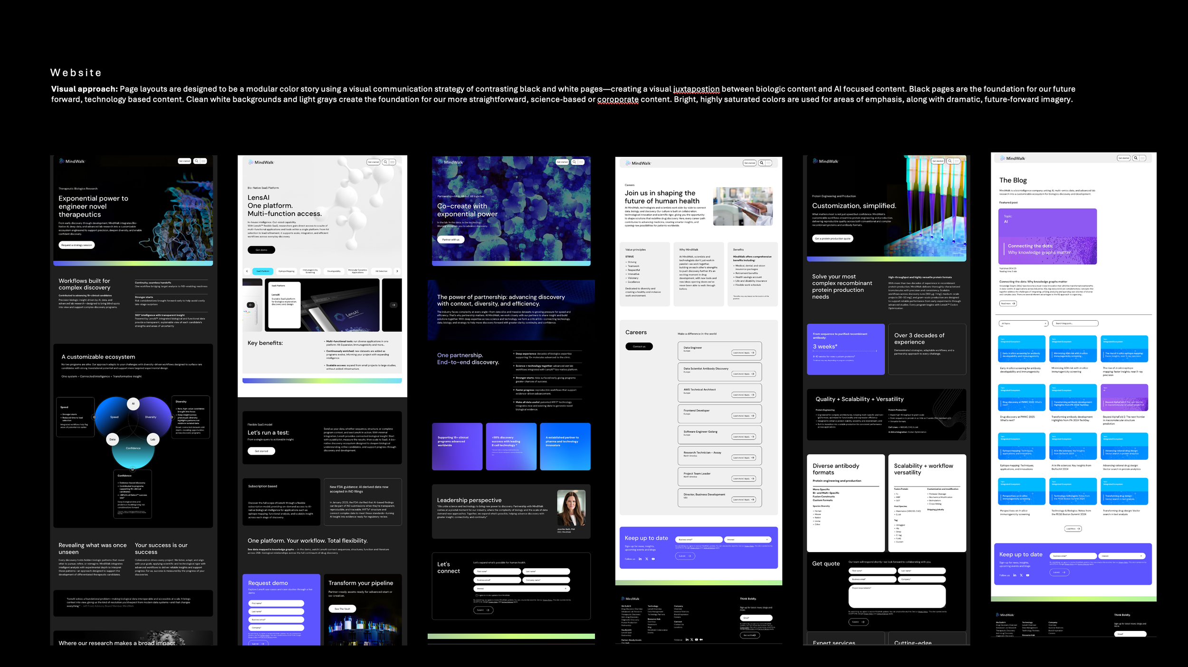This screenshot has width=1188, height=667.
Task: Click Get demo button on LensAI page
Action: click(261, 250)
